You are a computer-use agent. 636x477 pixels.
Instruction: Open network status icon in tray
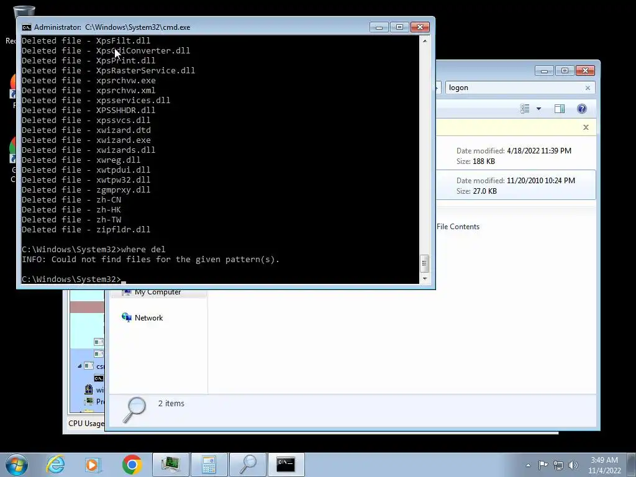tap(558, 465)
